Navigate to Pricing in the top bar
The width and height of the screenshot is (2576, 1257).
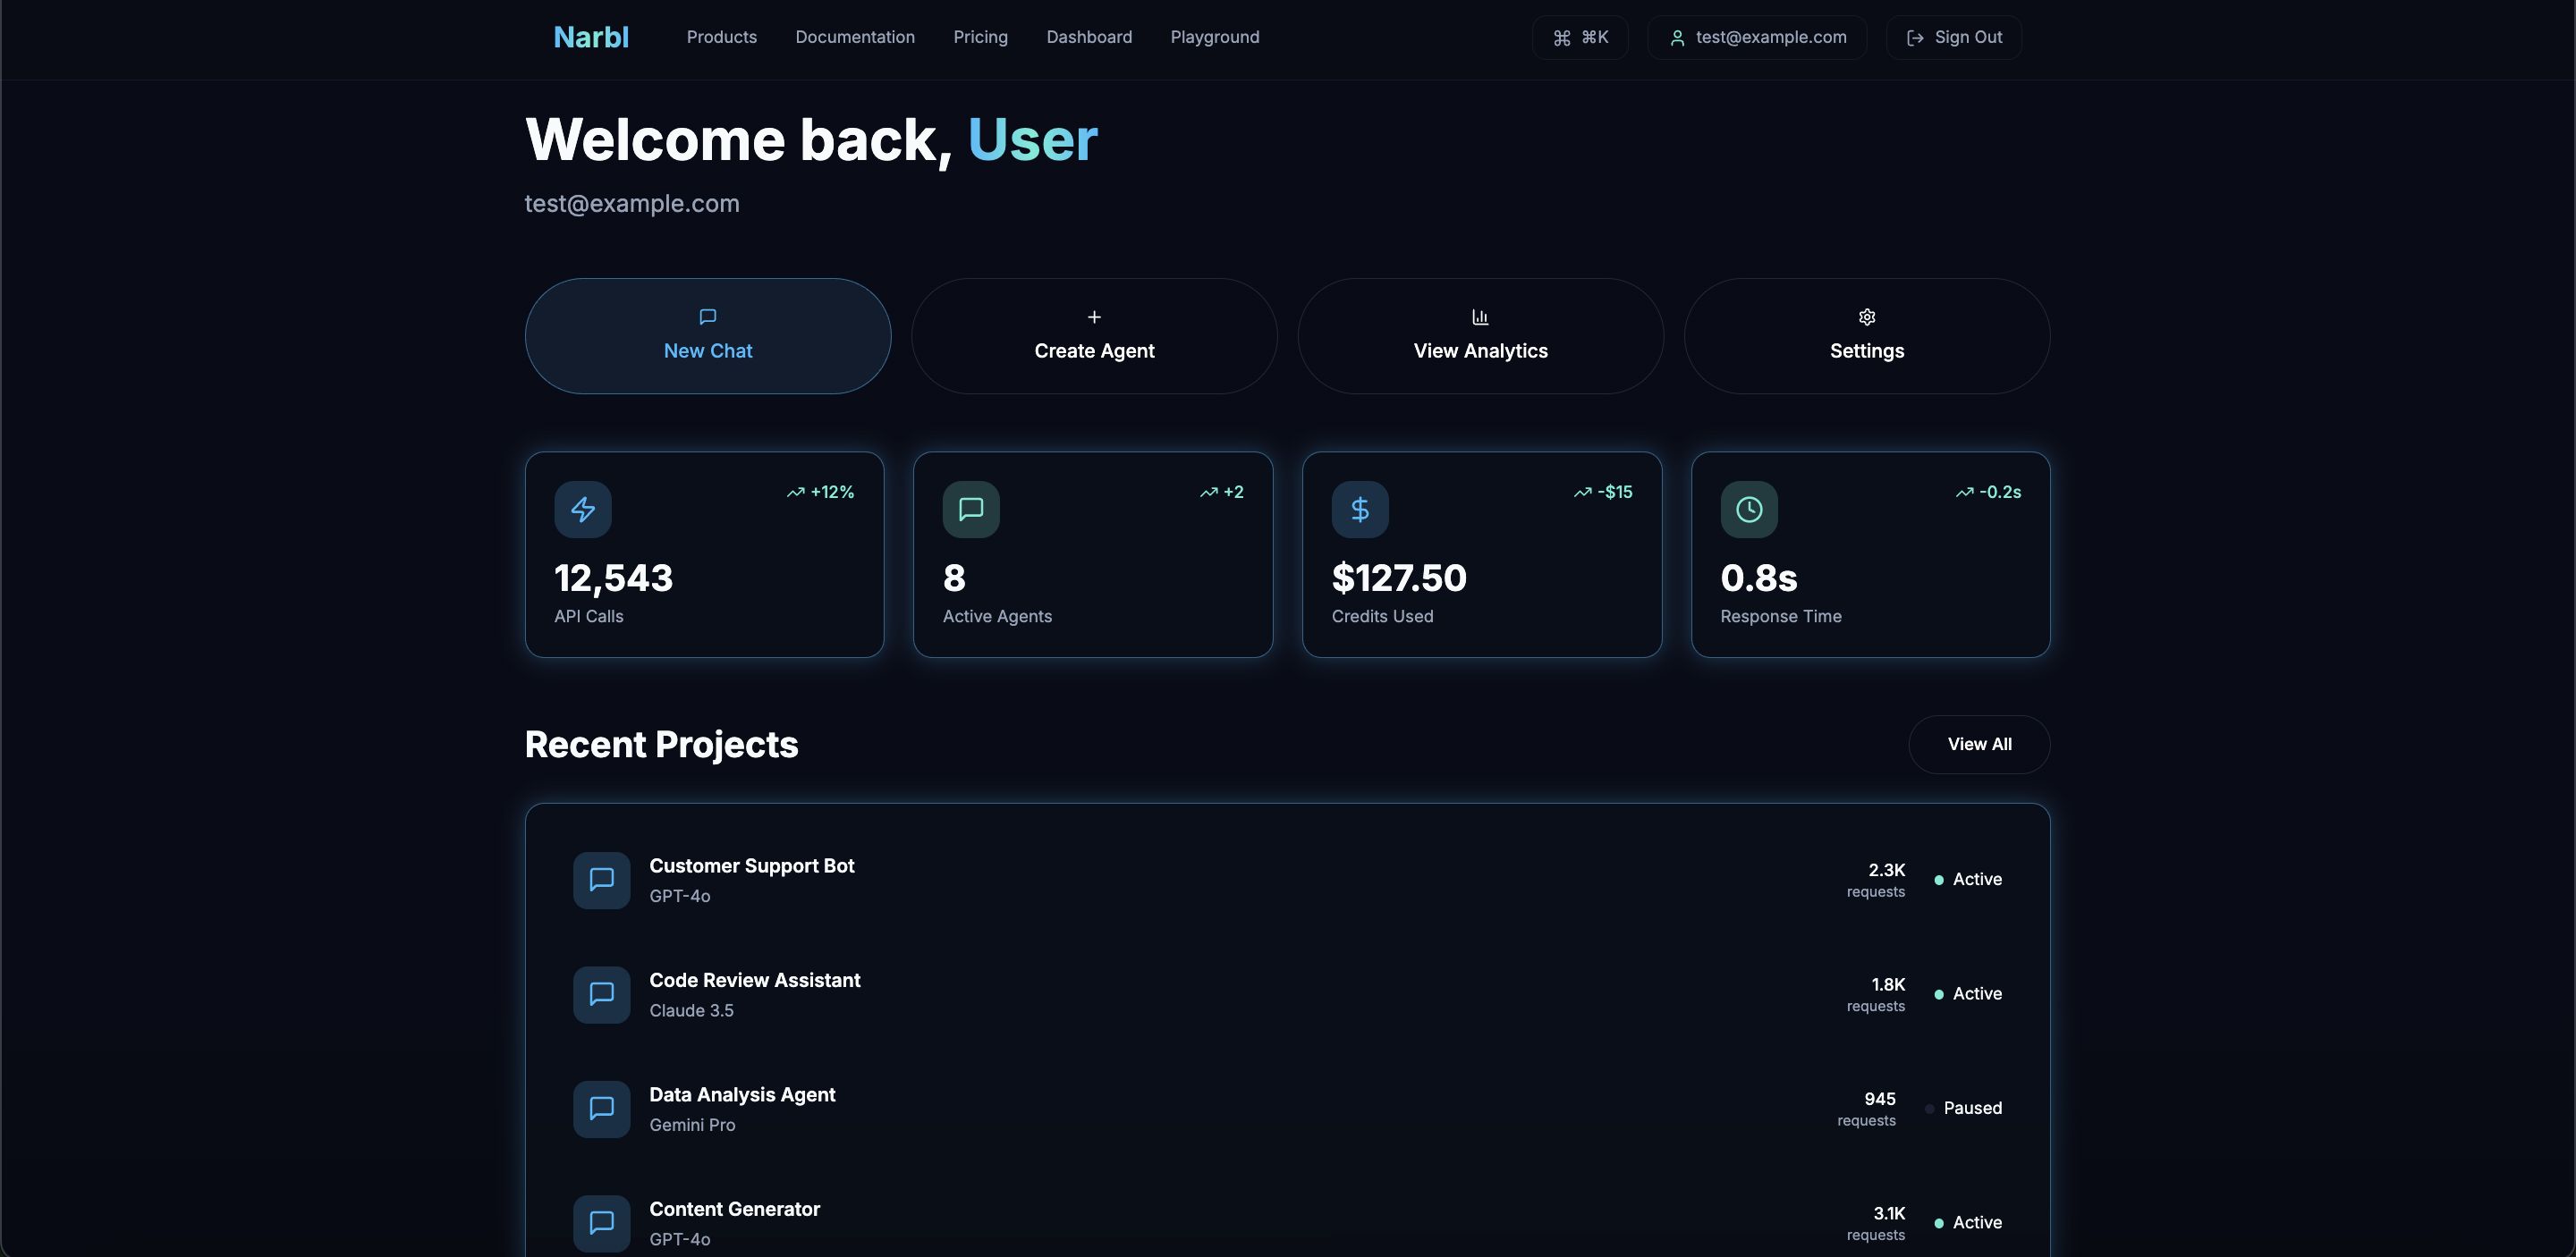tap(981, 37)
